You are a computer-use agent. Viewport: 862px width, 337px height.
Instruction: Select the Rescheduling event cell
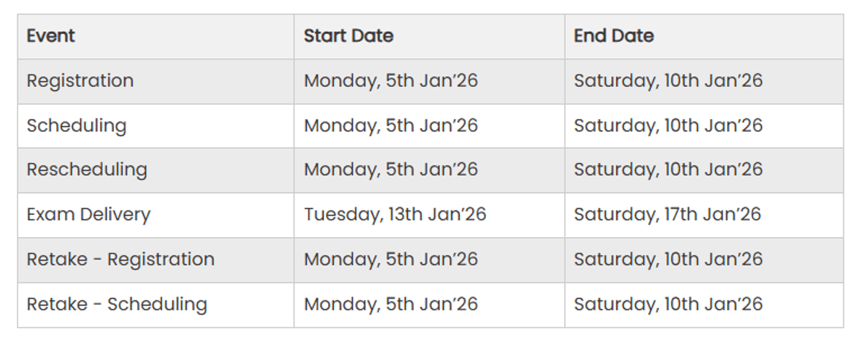[x=87, y=170]
